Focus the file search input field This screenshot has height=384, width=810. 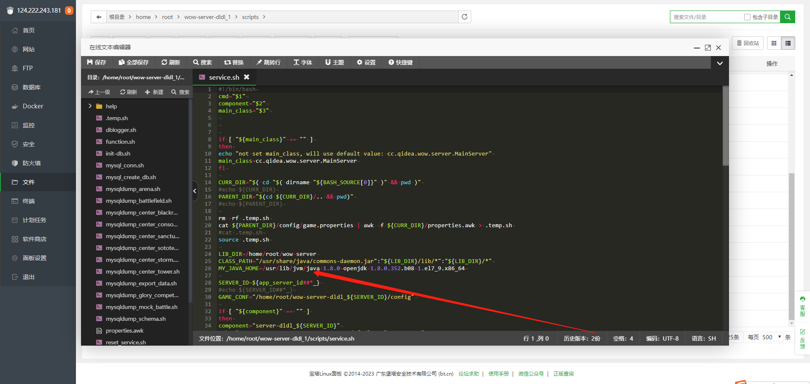(x=707, y=17)
